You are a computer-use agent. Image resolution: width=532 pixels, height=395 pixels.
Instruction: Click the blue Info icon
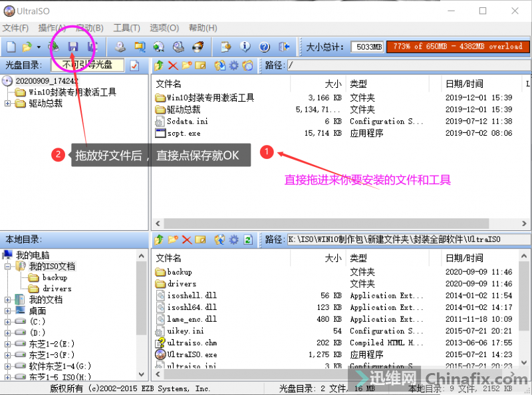(x=245, y=47)
